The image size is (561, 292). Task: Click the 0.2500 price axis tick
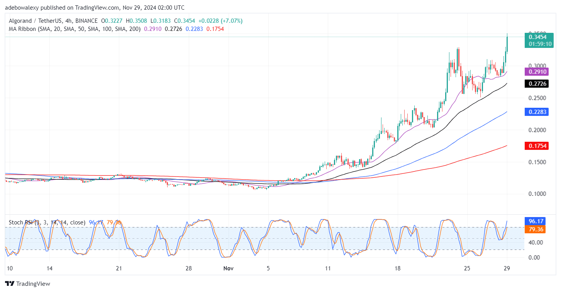click(x=537, y=98)
